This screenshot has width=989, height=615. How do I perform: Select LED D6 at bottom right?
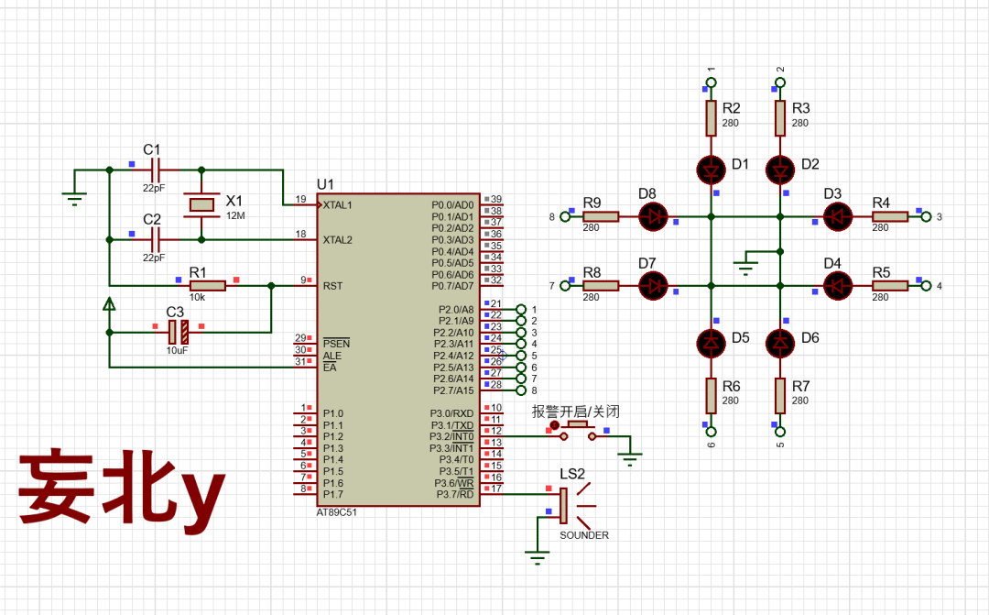[x=780, y=342]
